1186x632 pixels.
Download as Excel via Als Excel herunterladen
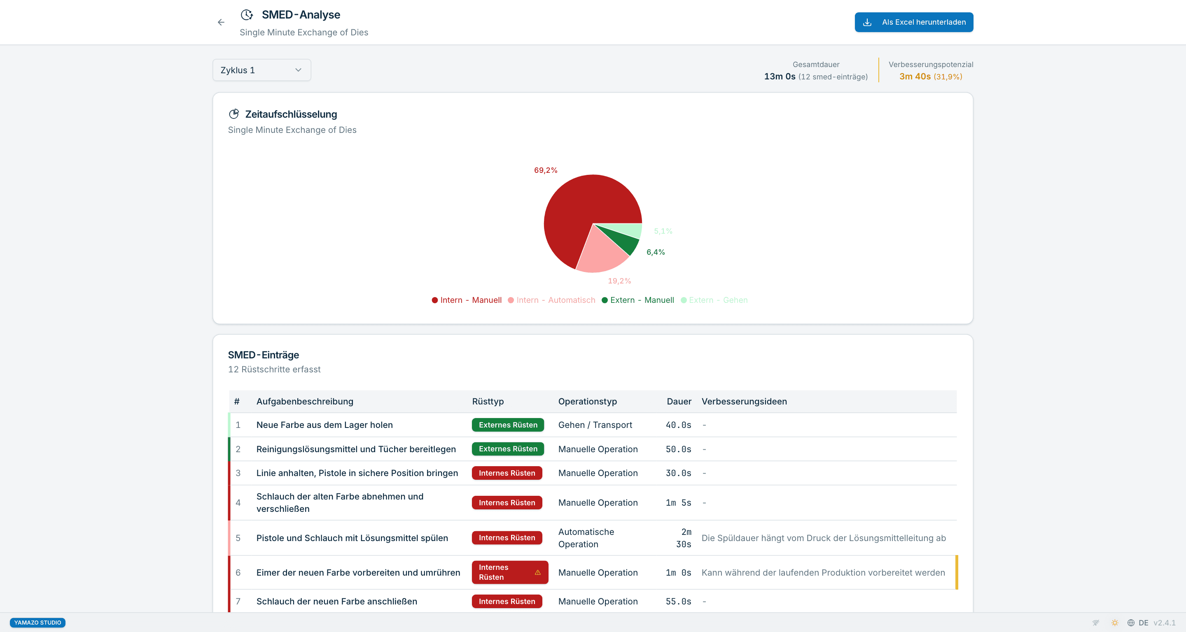coord(914,22)
